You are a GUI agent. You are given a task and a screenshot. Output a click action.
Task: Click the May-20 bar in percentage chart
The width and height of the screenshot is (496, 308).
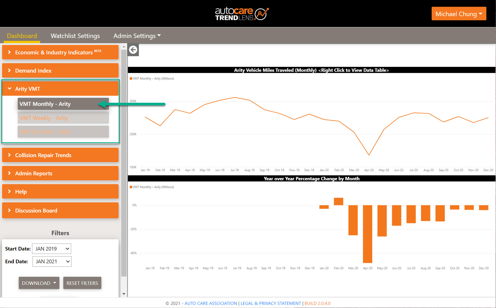click(382, 221)
